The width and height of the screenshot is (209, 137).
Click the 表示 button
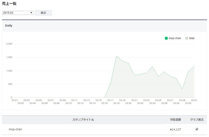(x=43, y=13)
